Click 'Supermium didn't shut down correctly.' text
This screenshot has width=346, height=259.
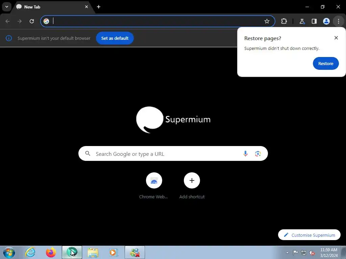pyautogui.click(x=282, y=48)
